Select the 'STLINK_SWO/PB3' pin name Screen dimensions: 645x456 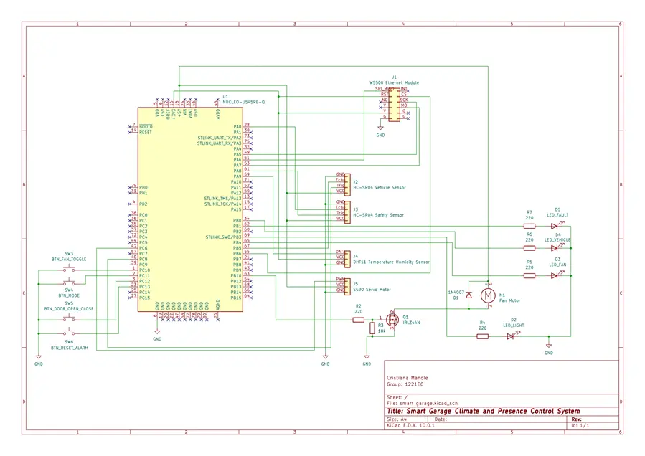223,237
